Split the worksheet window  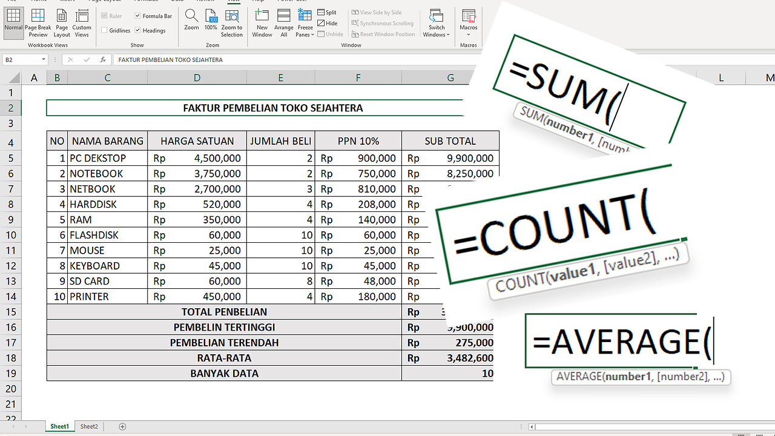[327, 13]
